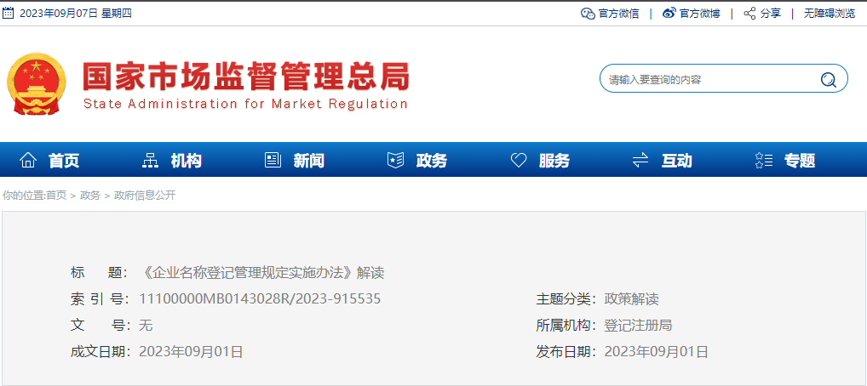Click the national emblem logo

[x=37, y=85]
